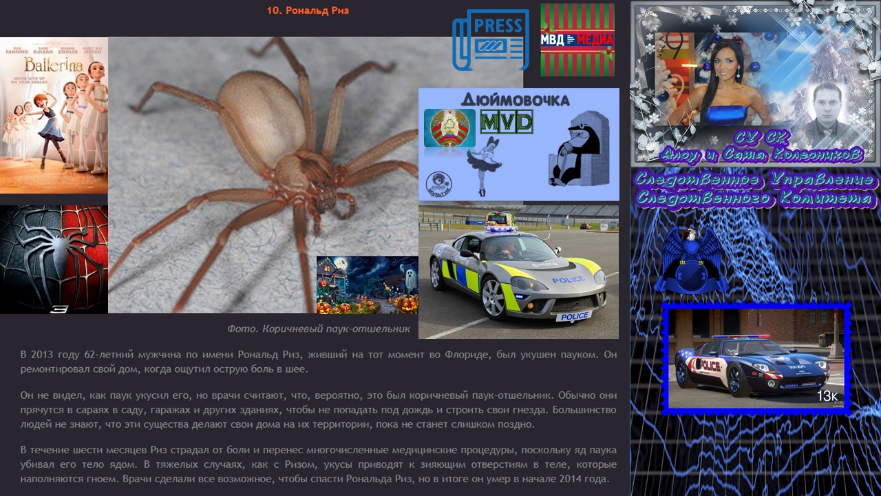Click the Дюймовочка MVD banner
881x496 pixels.
point(519,145)
